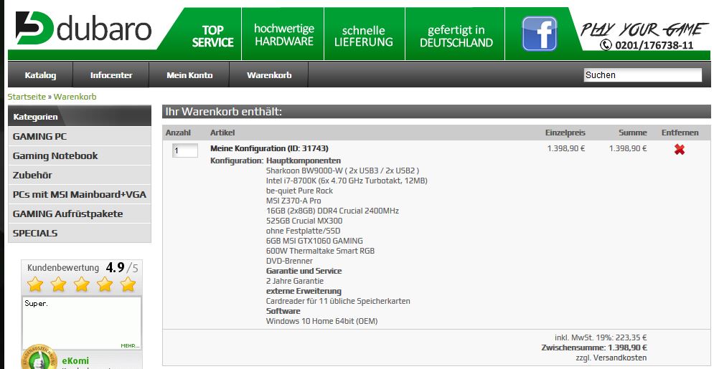Screen dimensions: 714x369
Task: Open PCs mit MSI Mainboard+VGA category
Action: click(x=80, y=194)
